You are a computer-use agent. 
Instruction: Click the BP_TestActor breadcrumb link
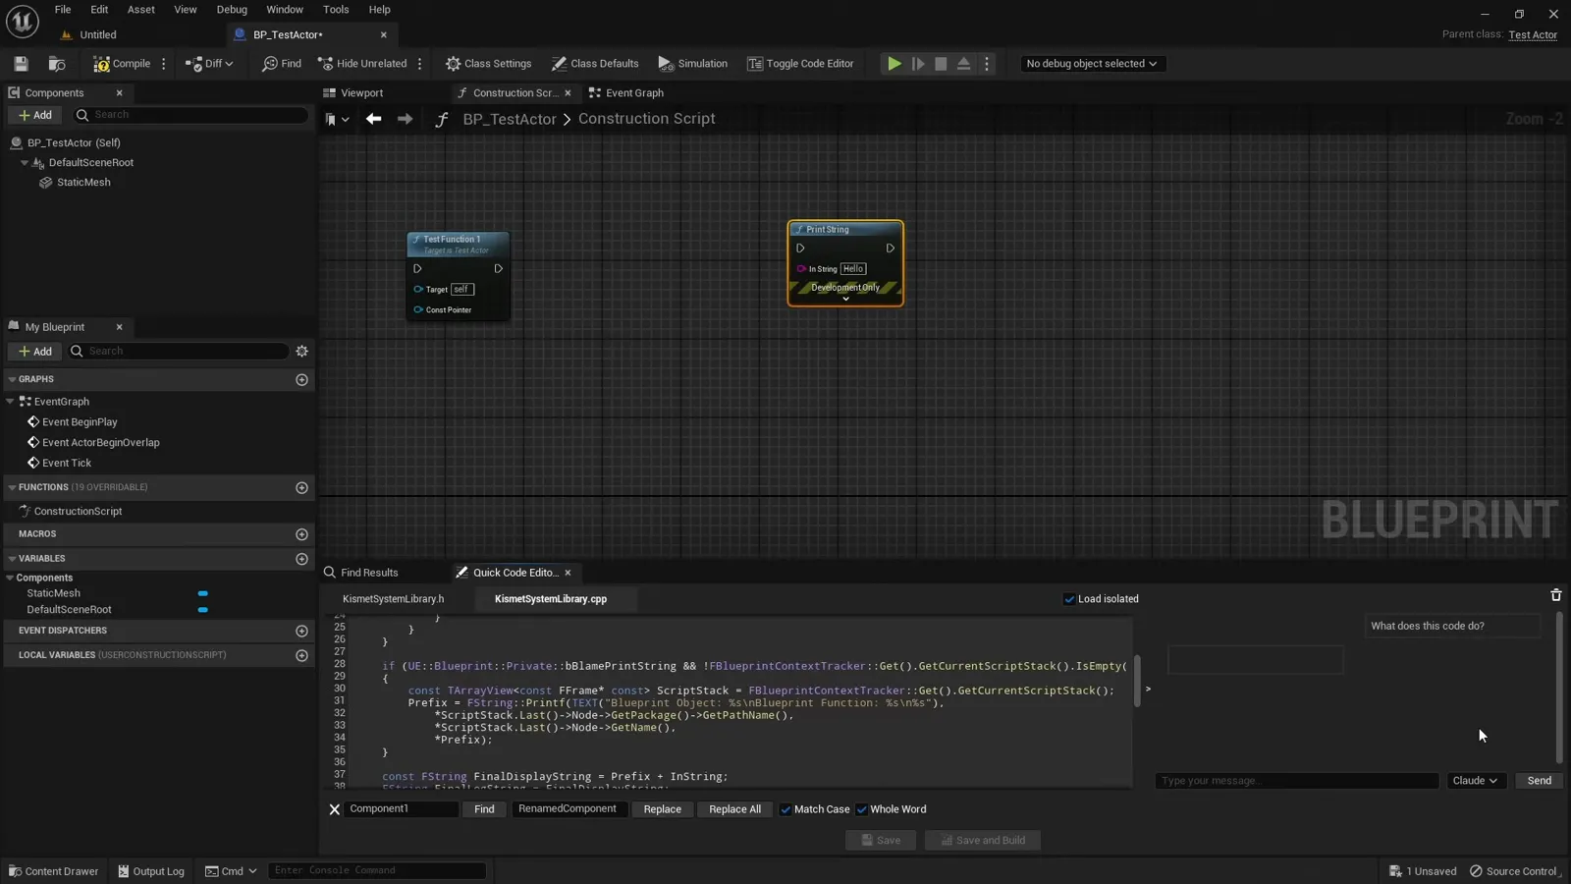[x=509, y=119]
